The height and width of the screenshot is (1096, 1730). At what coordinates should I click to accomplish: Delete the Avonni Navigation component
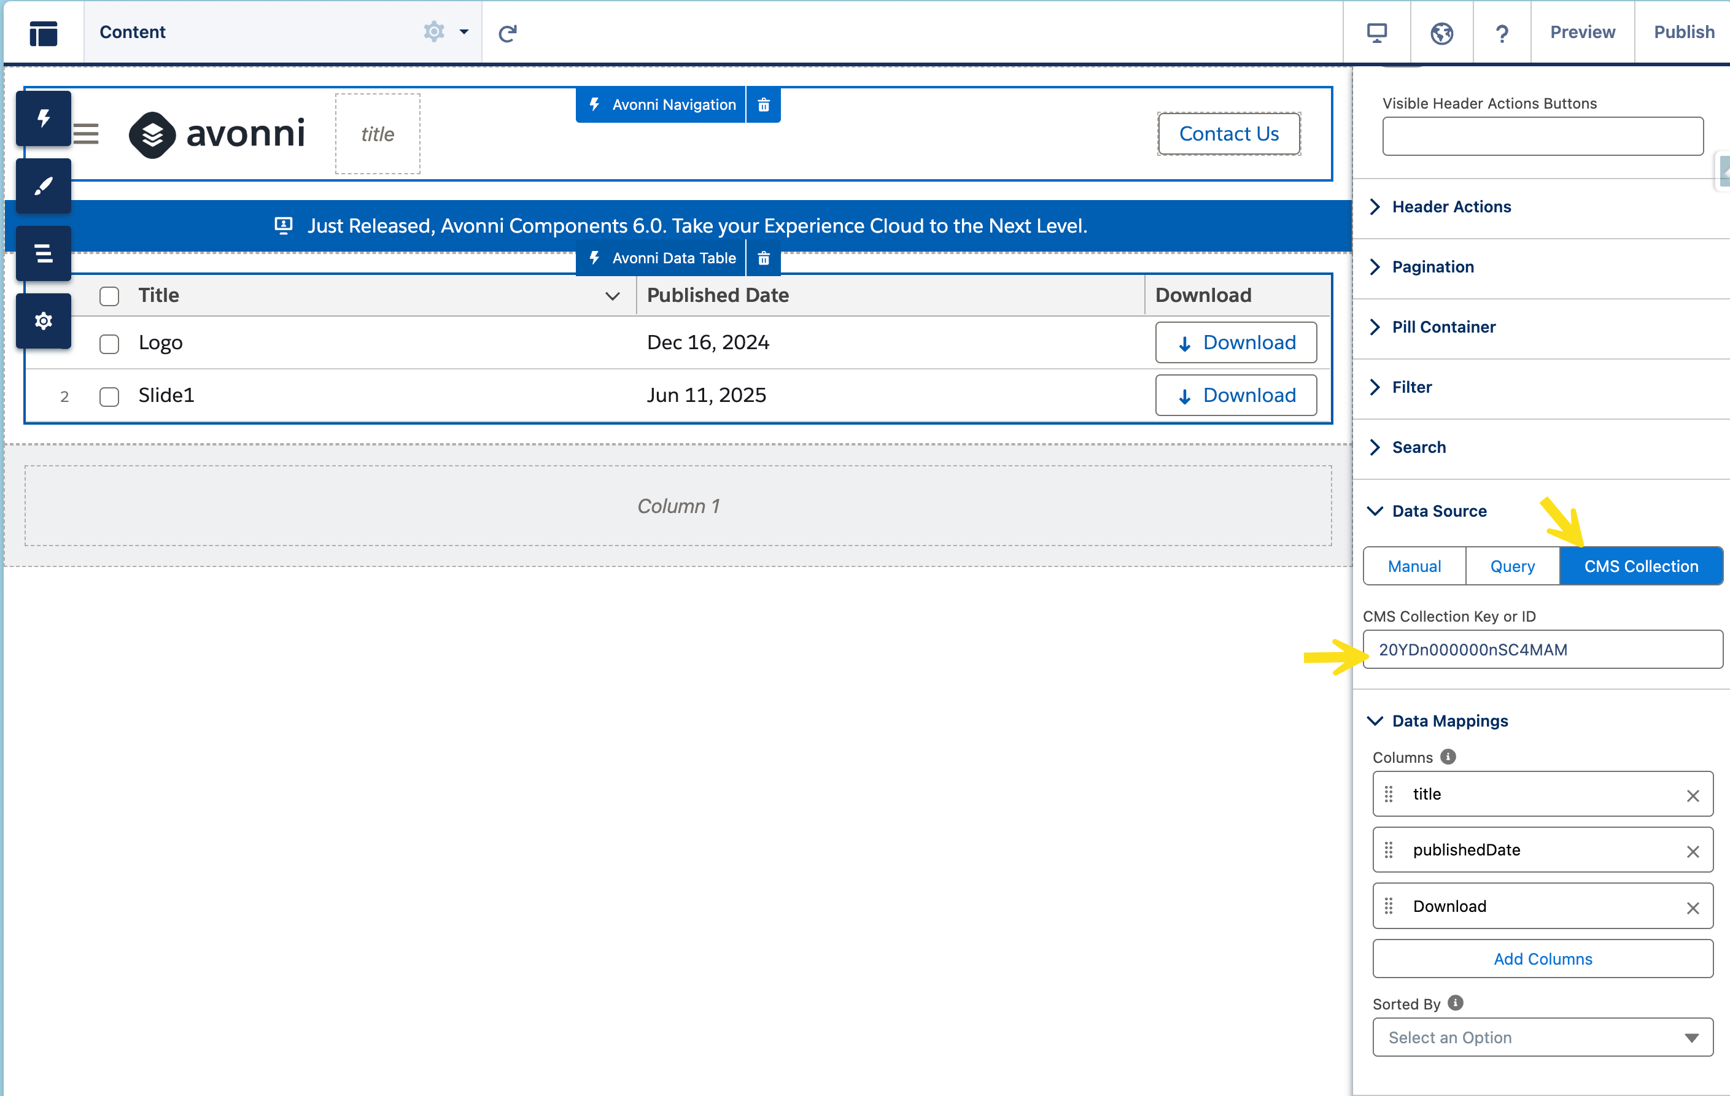tap(764, 105)
